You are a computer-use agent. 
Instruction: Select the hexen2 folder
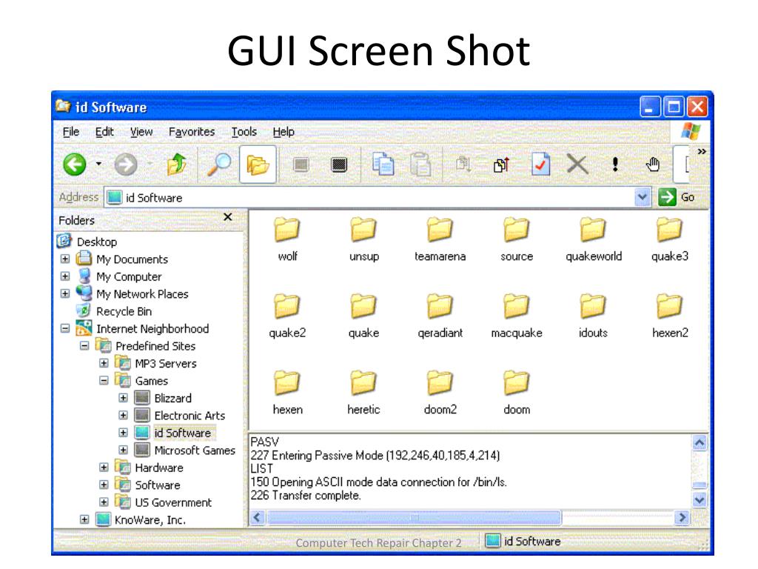coord(669,316)
